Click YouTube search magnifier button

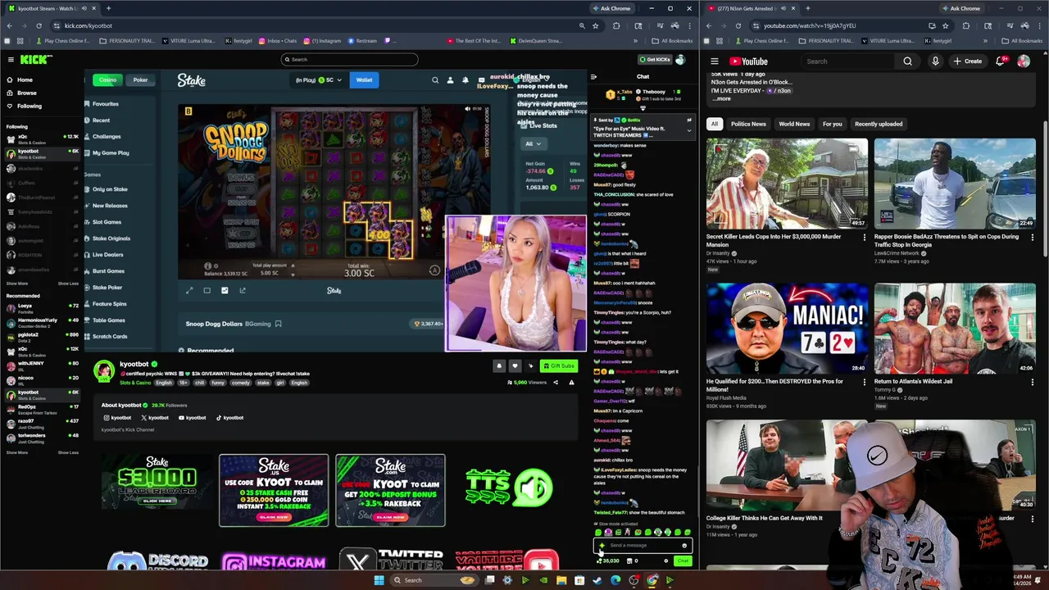[x=907, y=61]
